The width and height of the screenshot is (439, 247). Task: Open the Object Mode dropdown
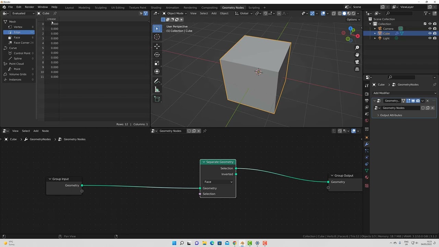tap(175, 13)
